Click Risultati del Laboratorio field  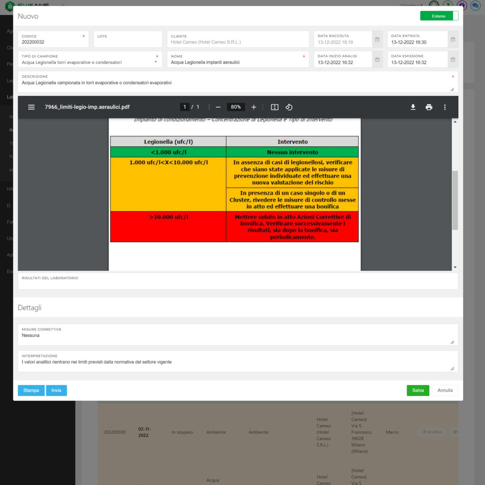(238, 281)
